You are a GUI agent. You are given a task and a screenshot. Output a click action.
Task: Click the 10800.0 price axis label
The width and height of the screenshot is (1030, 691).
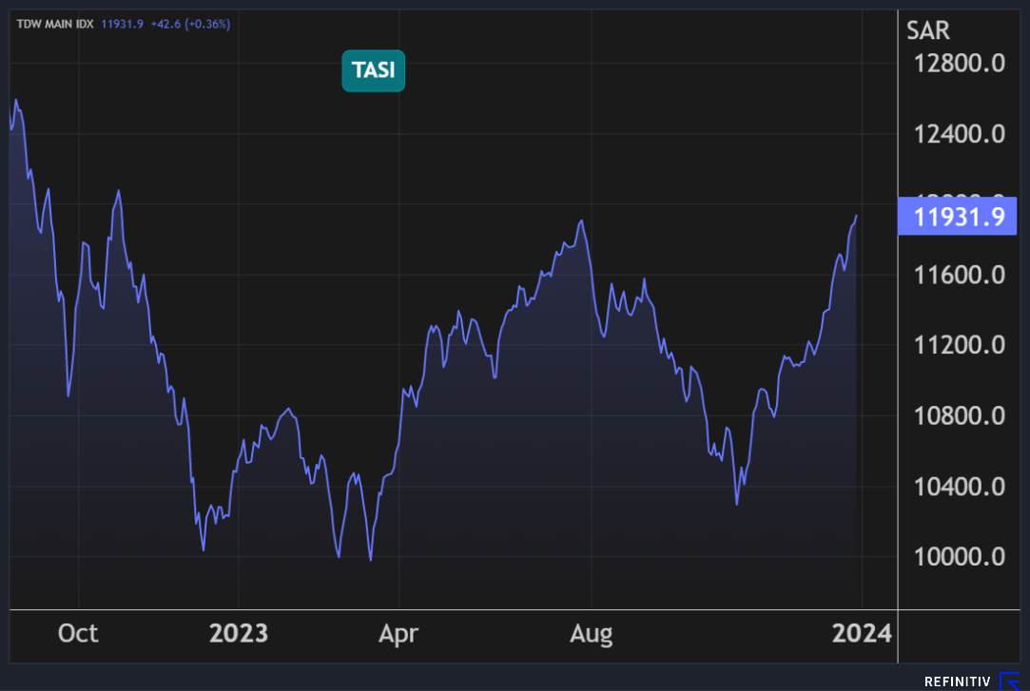click(958, 415)
